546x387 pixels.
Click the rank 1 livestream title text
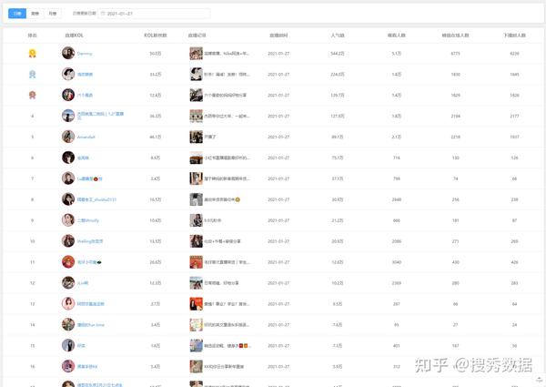(227, 54)
